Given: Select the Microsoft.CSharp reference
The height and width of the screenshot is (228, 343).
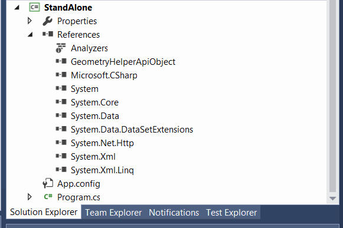Looking at the screenshot, I should 104,75.
